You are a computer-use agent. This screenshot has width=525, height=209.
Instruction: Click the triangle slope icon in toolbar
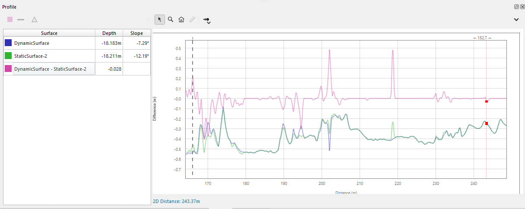pos(35,19)
